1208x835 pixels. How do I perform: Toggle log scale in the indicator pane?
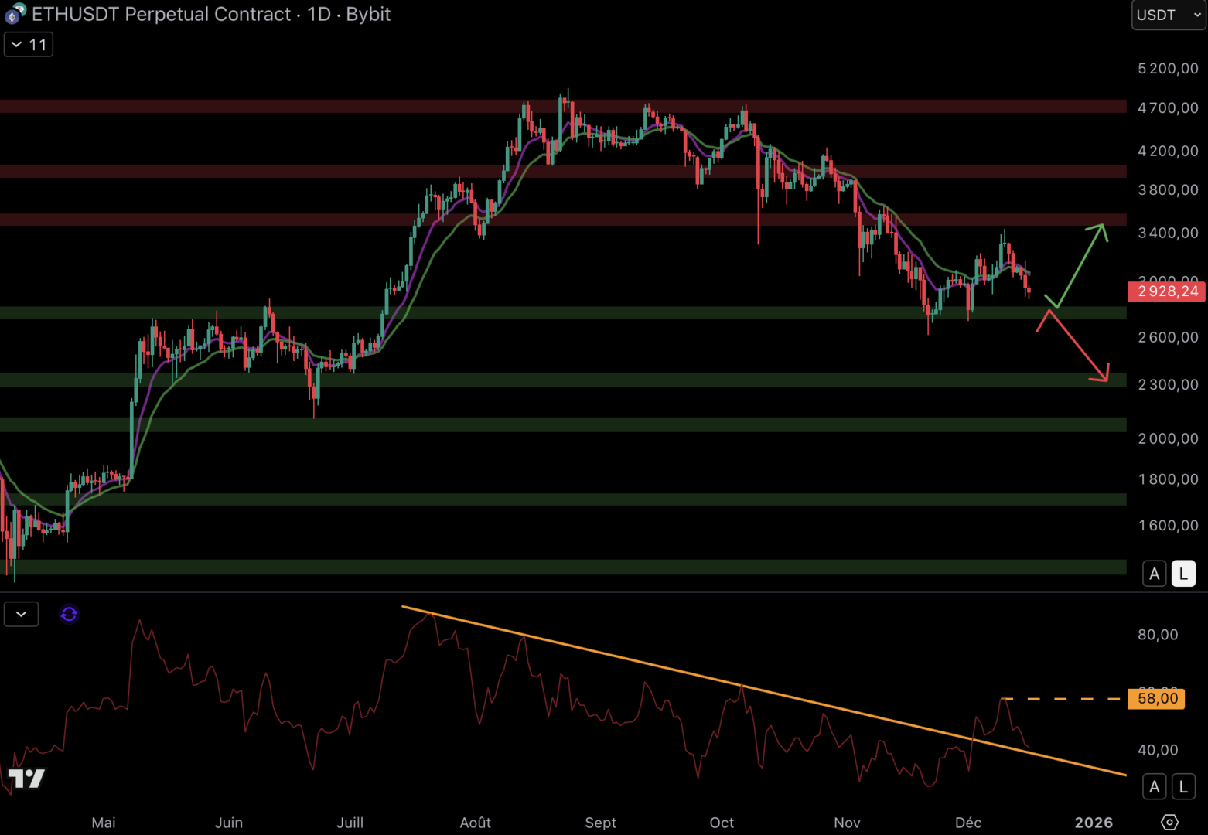(x=1182, y=787)
